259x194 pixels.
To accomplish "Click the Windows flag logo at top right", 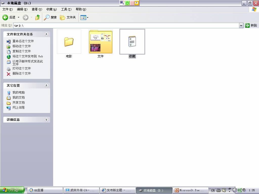I will [254, 9].
